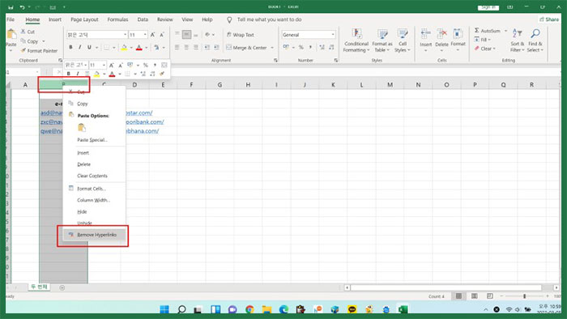
Task: Select column F header
Action: 191,84
